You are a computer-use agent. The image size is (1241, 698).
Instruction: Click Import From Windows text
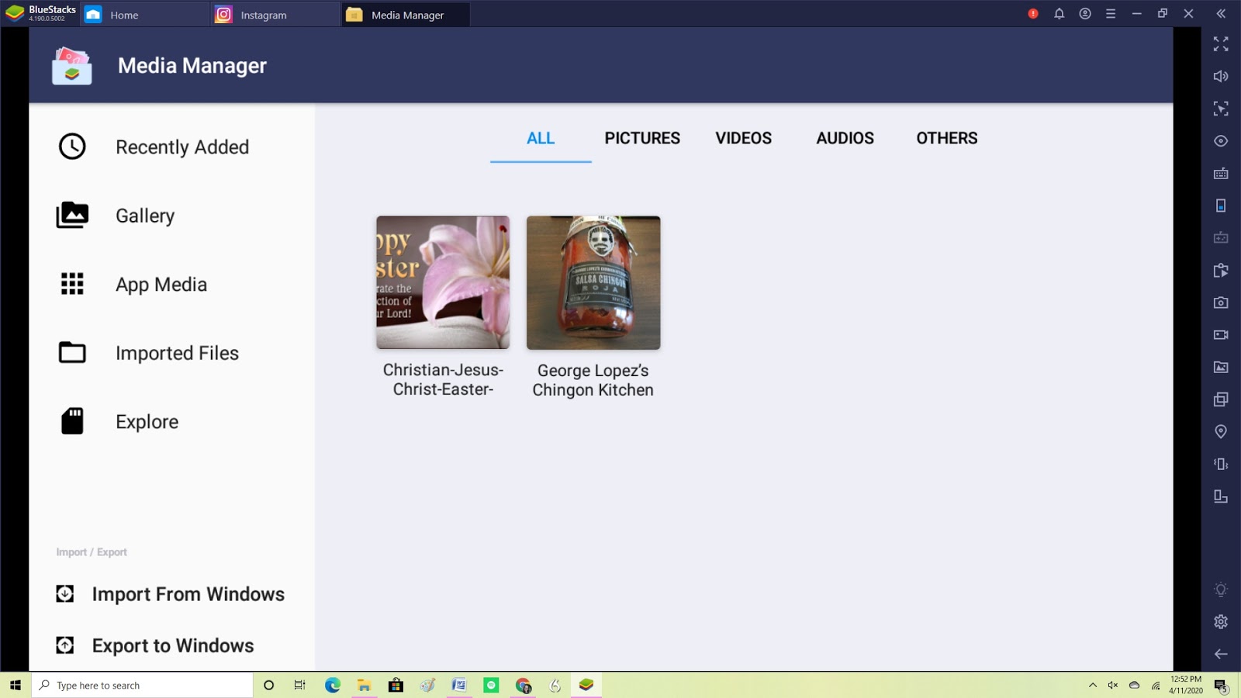point(188,594)
